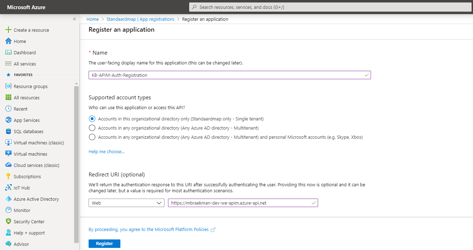Collapse the left navigation sidebar
473x250 pixels.
click(x=74, y=19)
